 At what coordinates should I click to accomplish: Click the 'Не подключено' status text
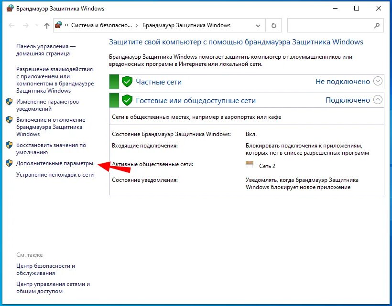coord(342,81)
